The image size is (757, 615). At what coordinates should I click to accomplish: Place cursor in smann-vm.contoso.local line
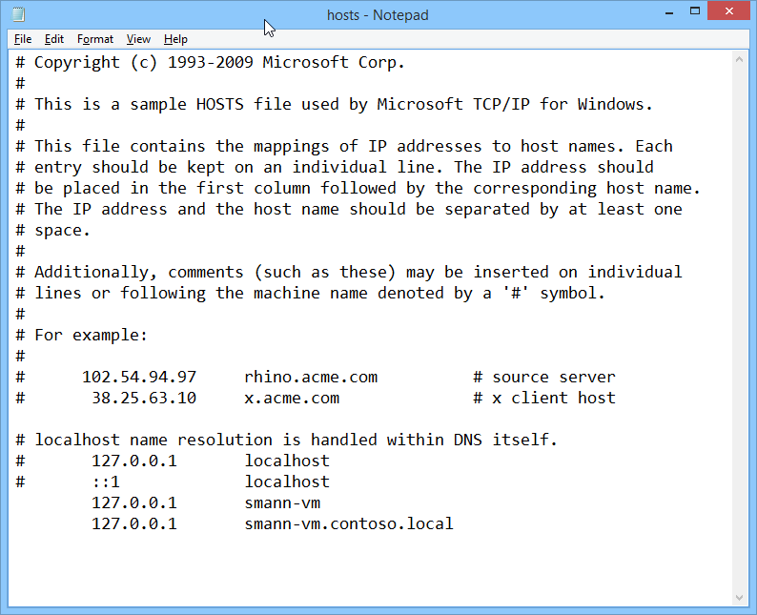[x=273, y=523]
